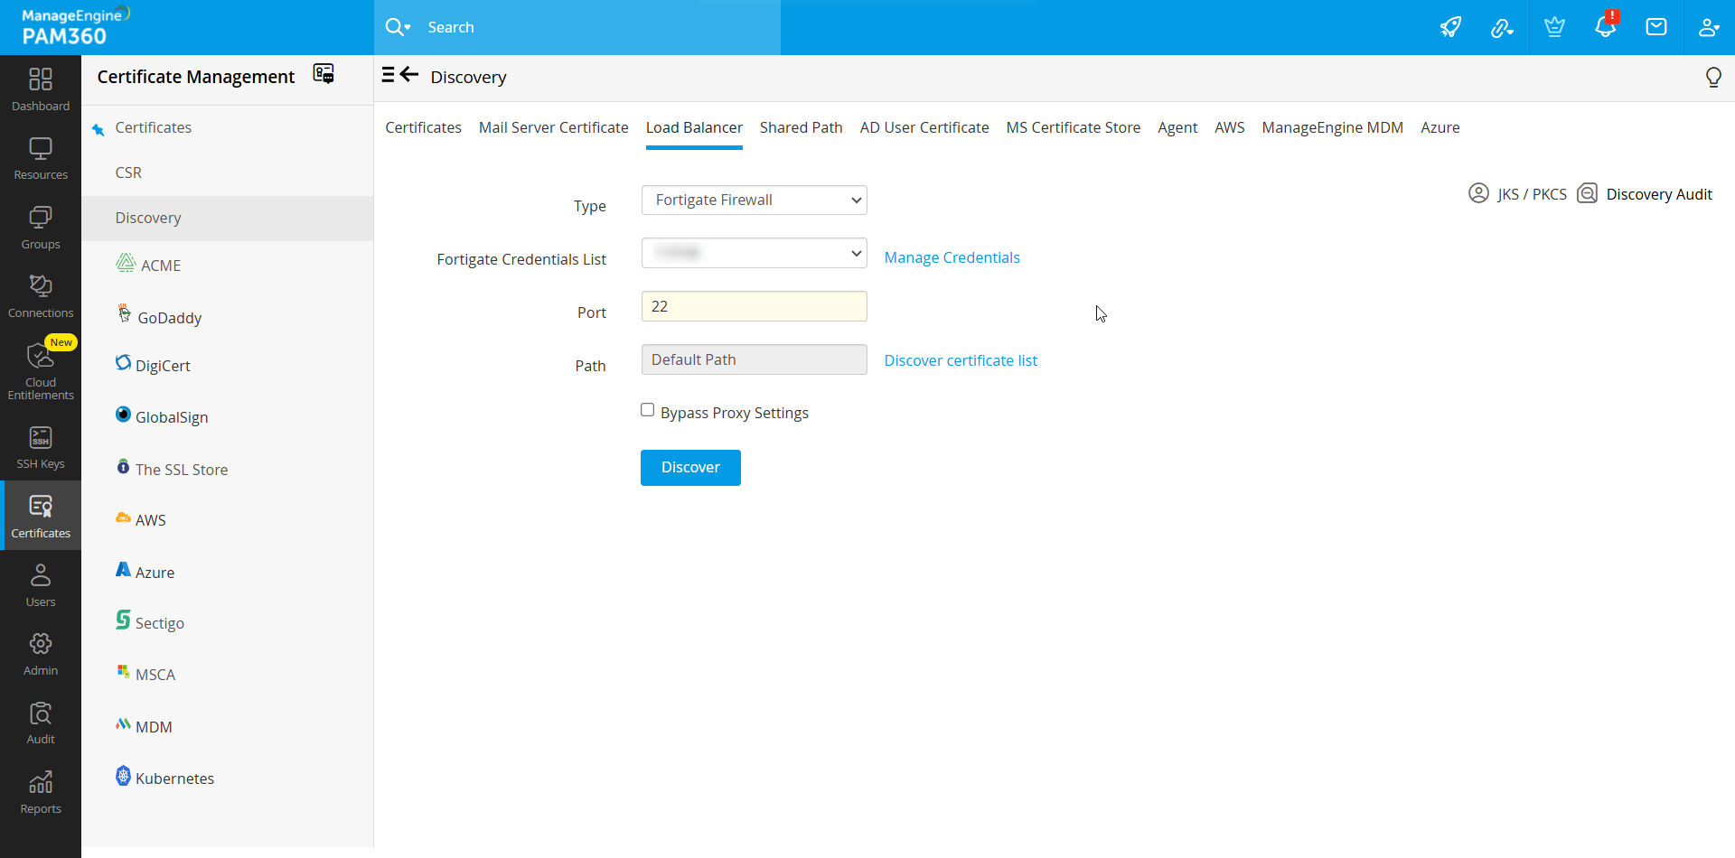
Task: Go to Dashboard in sidebar
Action: [x=41, y=89]
